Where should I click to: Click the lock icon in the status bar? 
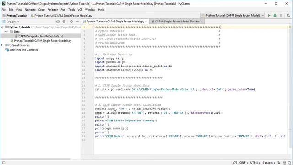pyautogui.click(x=279, y=163)
